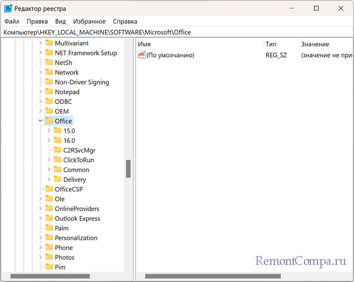This screenshot has width=354, height=282.
Task: Click the open folder icon next to Office
Action: point(49,121)
